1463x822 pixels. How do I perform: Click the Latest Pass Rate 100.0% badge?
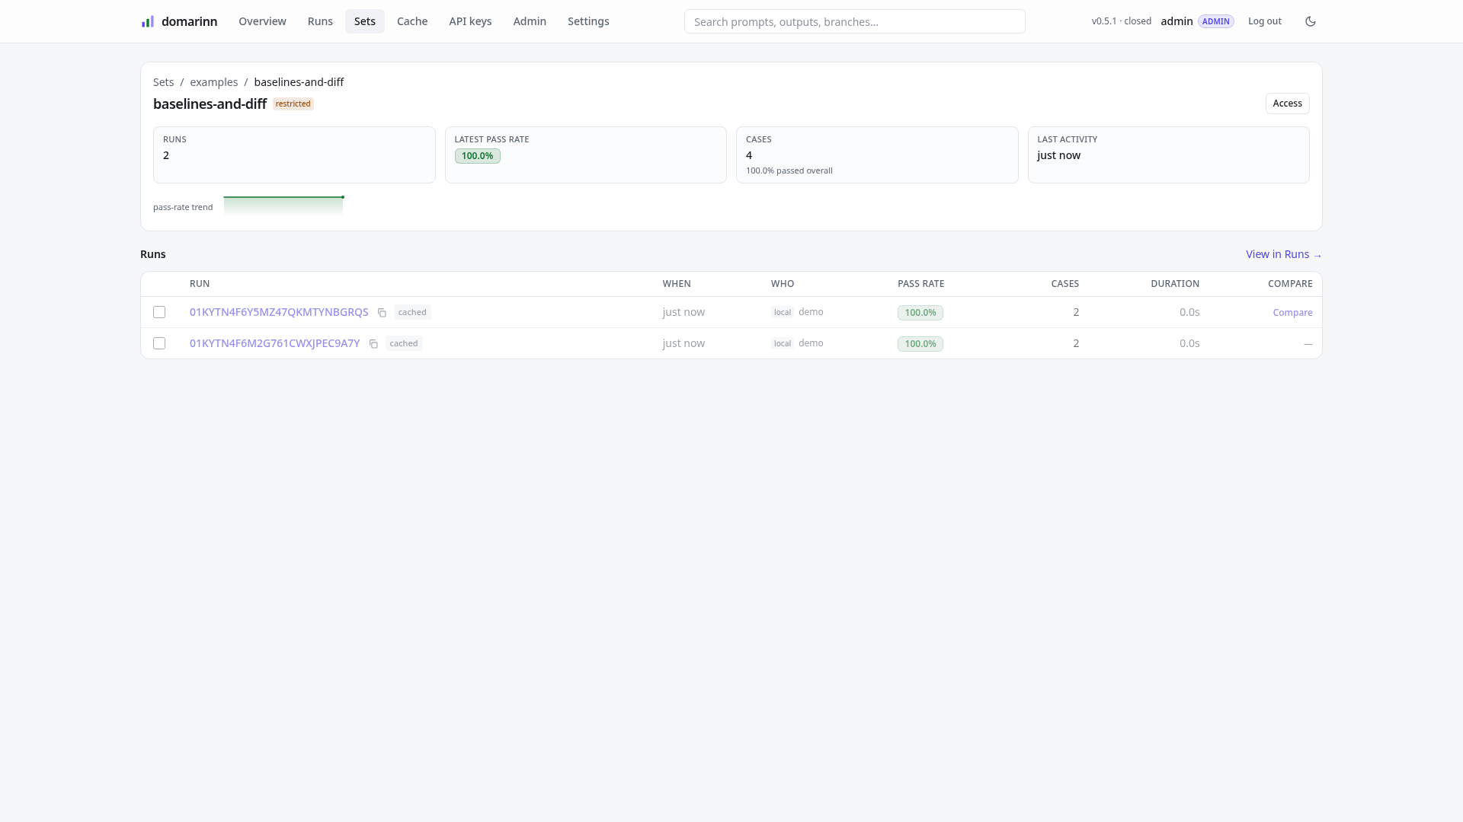click(x=478, y=156)
